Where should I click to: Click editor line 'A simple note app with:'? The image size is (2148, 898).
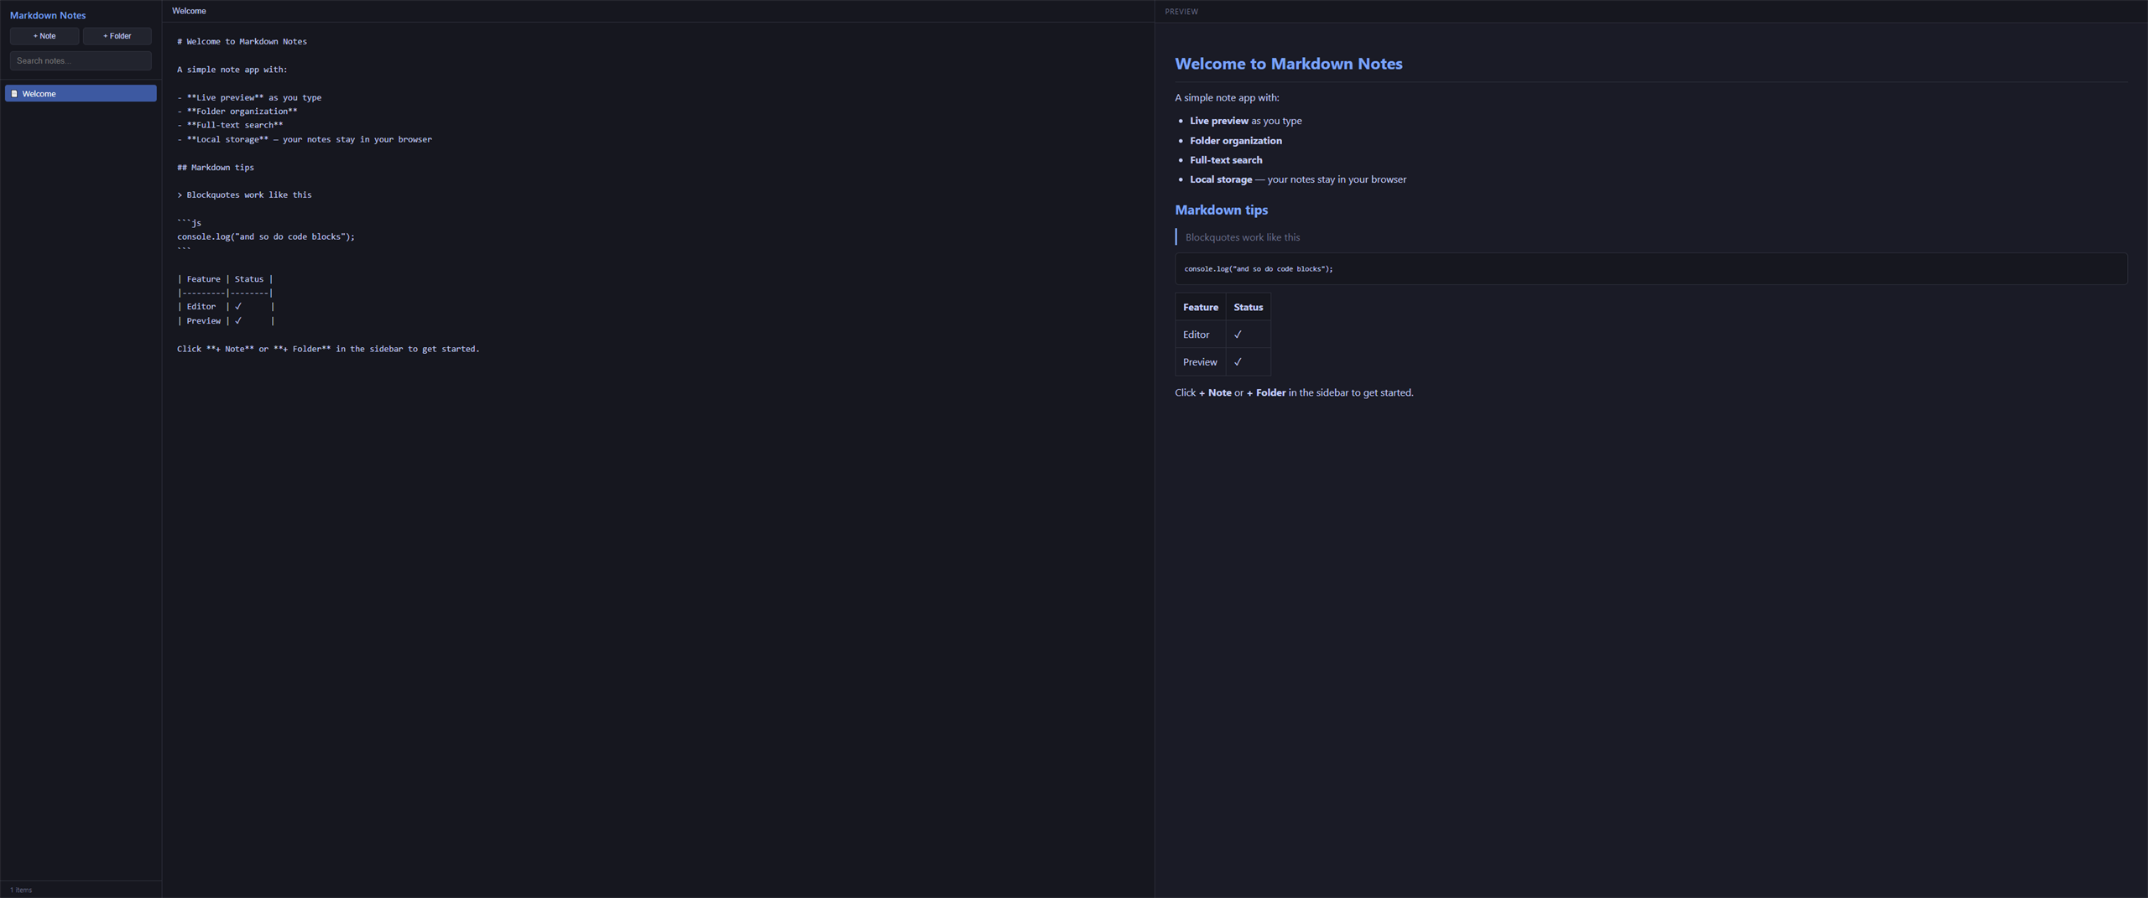pos(232,70)
